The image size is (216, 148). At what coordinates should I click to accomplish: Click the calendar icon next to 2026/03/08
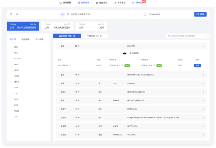tap(145, 14)
